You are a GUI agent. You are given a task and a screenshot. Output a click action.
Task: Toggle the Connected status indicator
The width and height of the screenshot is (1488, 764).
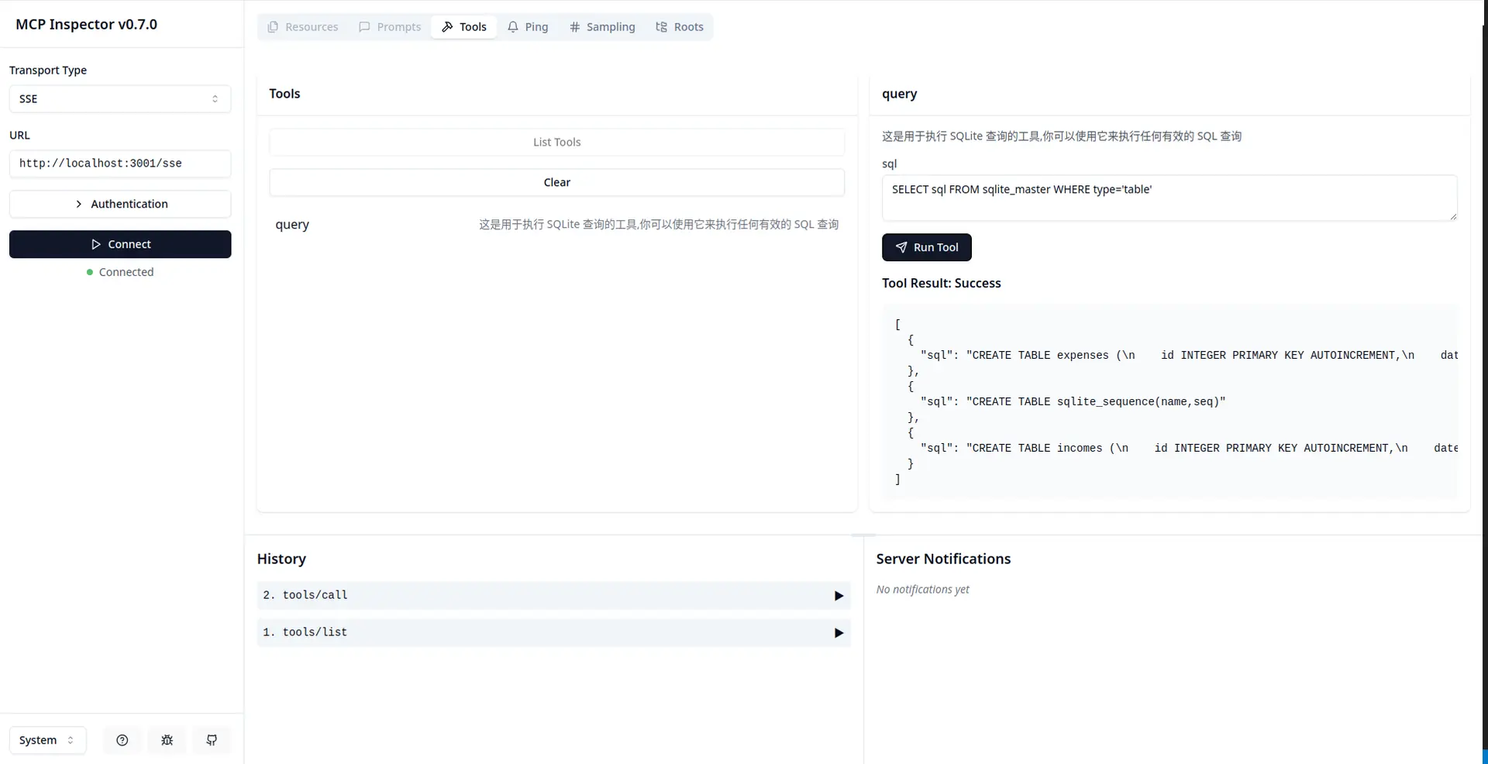click(x=120, y=272)
